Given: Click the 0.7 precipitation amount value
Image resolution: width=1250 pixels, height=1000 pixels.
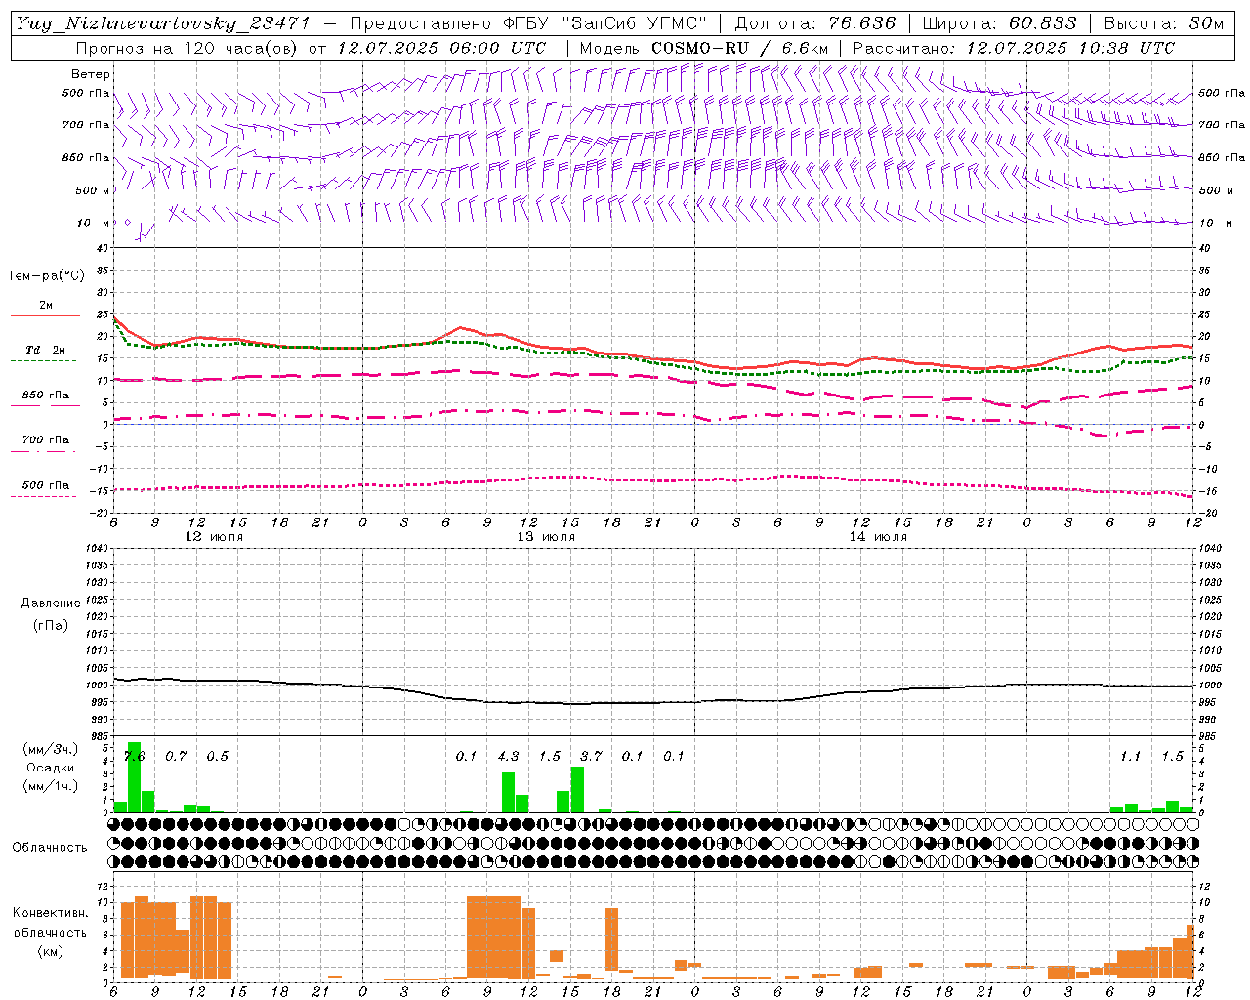Looking at the screenshot, I should 176,756.
